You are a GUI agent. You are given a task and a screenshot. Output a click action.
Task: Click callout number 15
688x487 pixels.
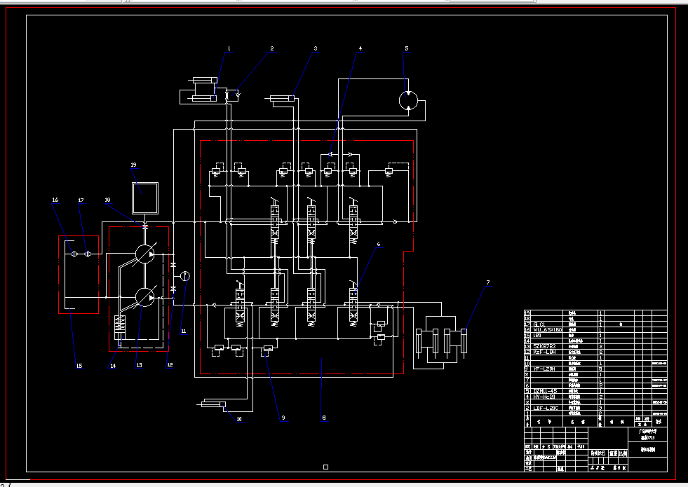(79, 366)
